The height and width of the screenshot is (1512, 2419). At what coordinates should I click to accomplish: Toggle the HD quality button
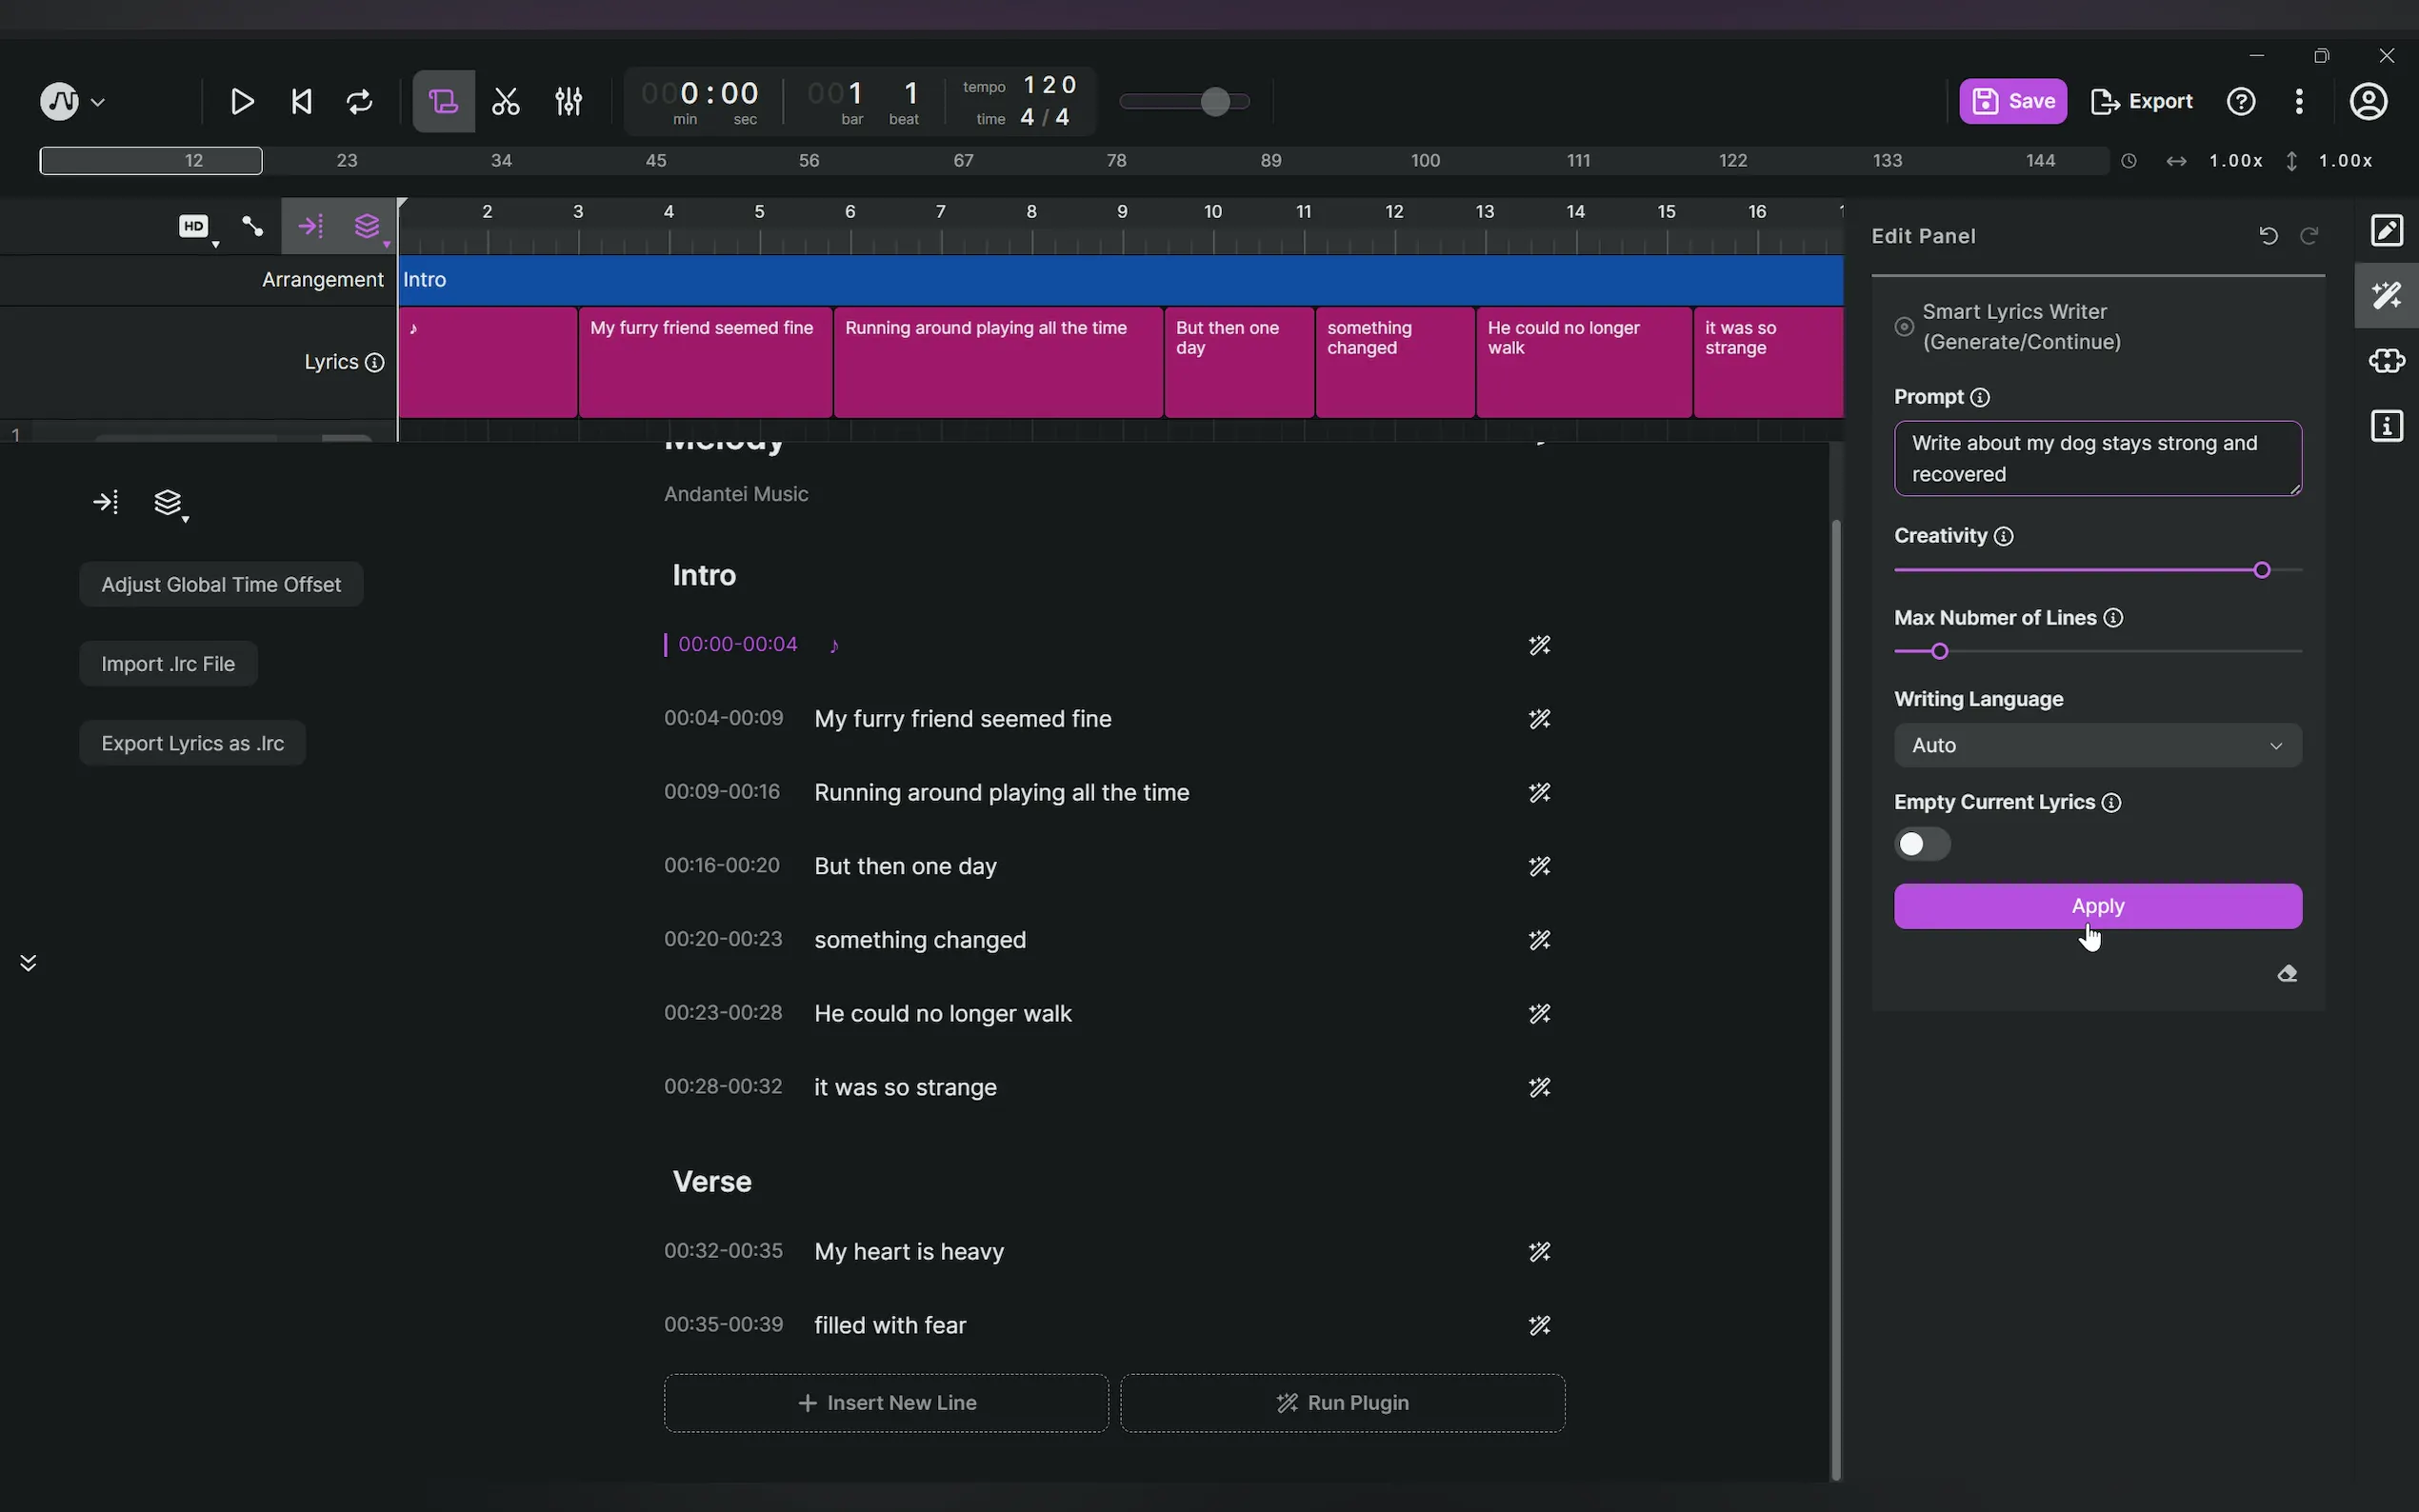(x=194, y=226)
